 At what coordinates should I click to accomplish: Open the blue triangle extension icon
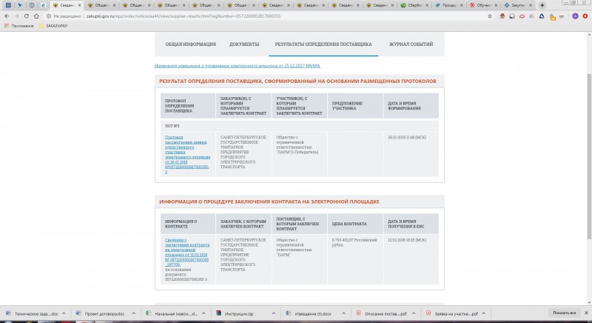[542, 16]
